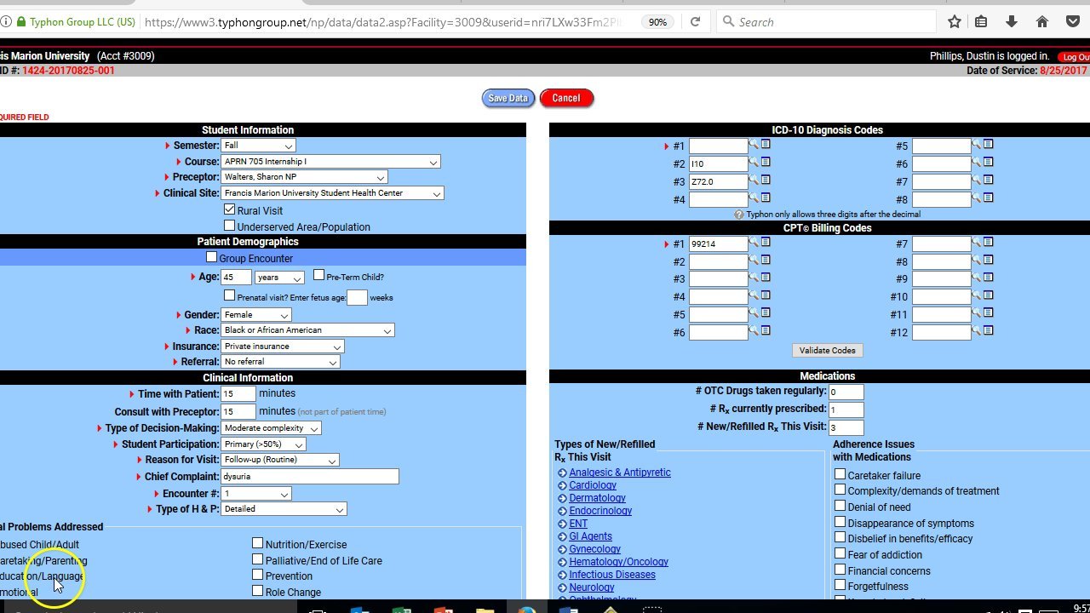Check Nutrition/Exercise problem addressed
This screenshot has height=613, width=1090.
[x=257, y=543]
